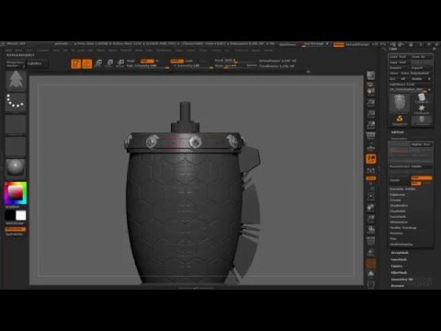Open the Transform menu
The image size is (441, 331).
241,51
